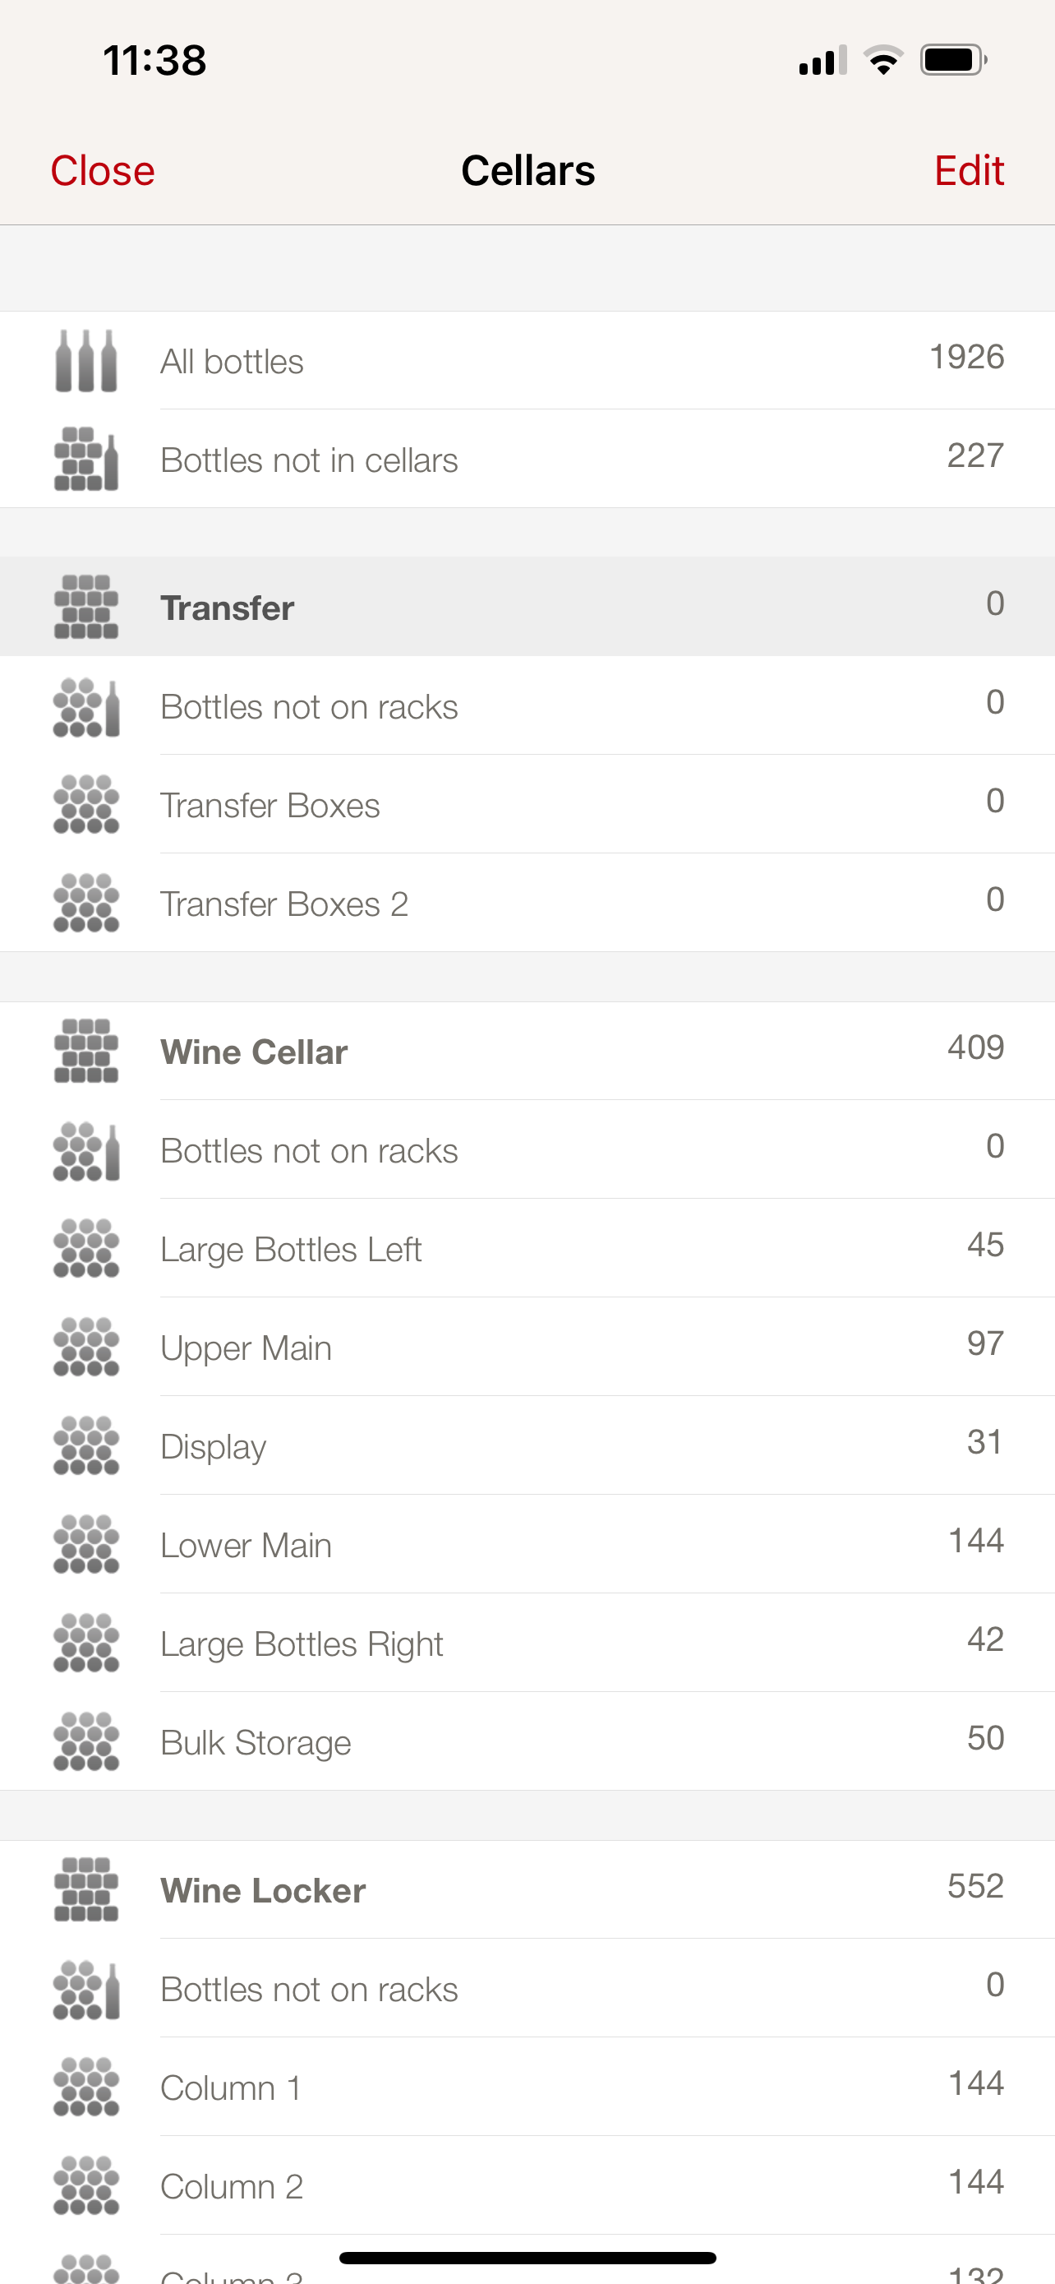Tap the rack icon beside Column 1

86,2088
